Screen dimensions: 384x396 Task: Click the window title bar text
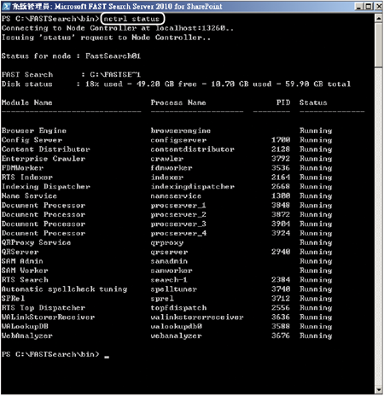117,6
